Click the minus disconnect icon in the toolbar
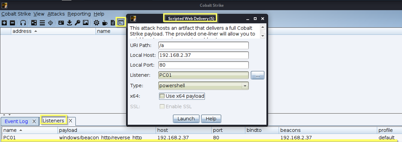This screenshot has height=142, width=402. [12, 23]
